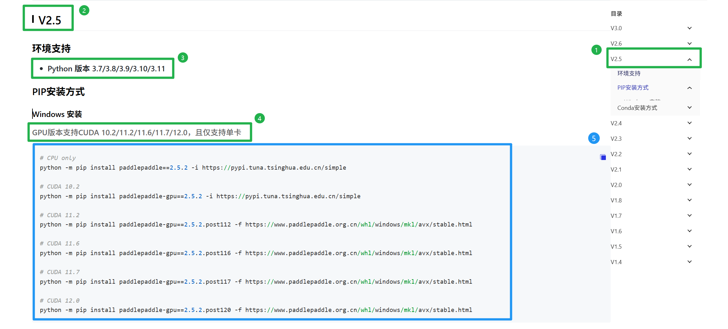Image resolution: width=728 pixels, height=329 pixels.
Task: Go to V2.6 in the contents list
Action: (x=616, y=44)
